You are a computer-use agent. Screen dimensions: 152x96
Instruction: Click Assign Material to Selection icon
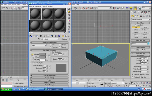coord(37,36)
